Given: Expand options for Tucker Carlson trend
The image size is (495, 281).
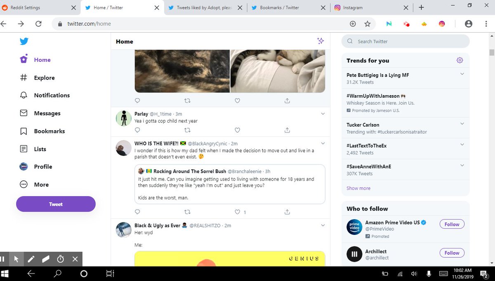Looking at the screenshot, I should (x=462, y=123).
